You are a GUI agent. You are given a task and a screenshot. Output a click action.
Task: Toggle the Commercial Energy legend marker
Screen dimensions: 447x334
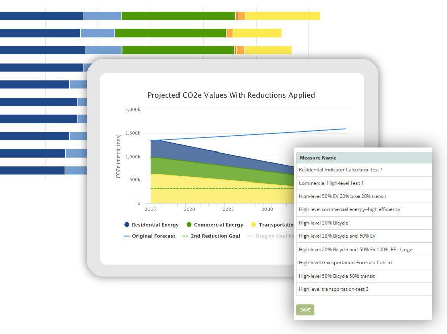pos(189,225)
